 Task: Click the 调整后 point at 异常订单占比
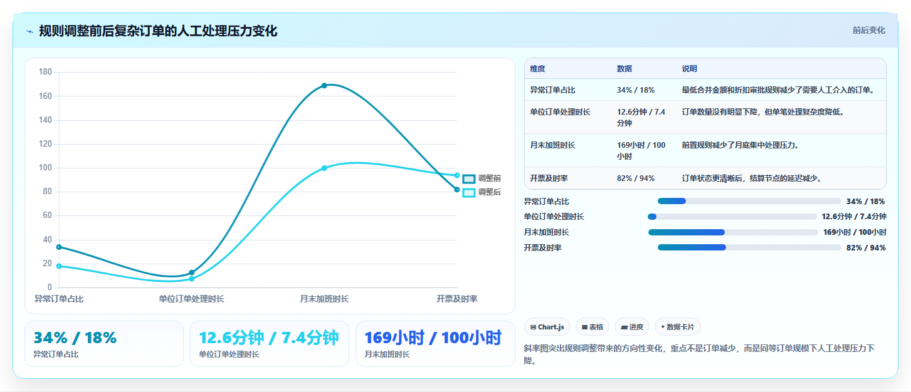pyautogui.click(x=59, y=266)
